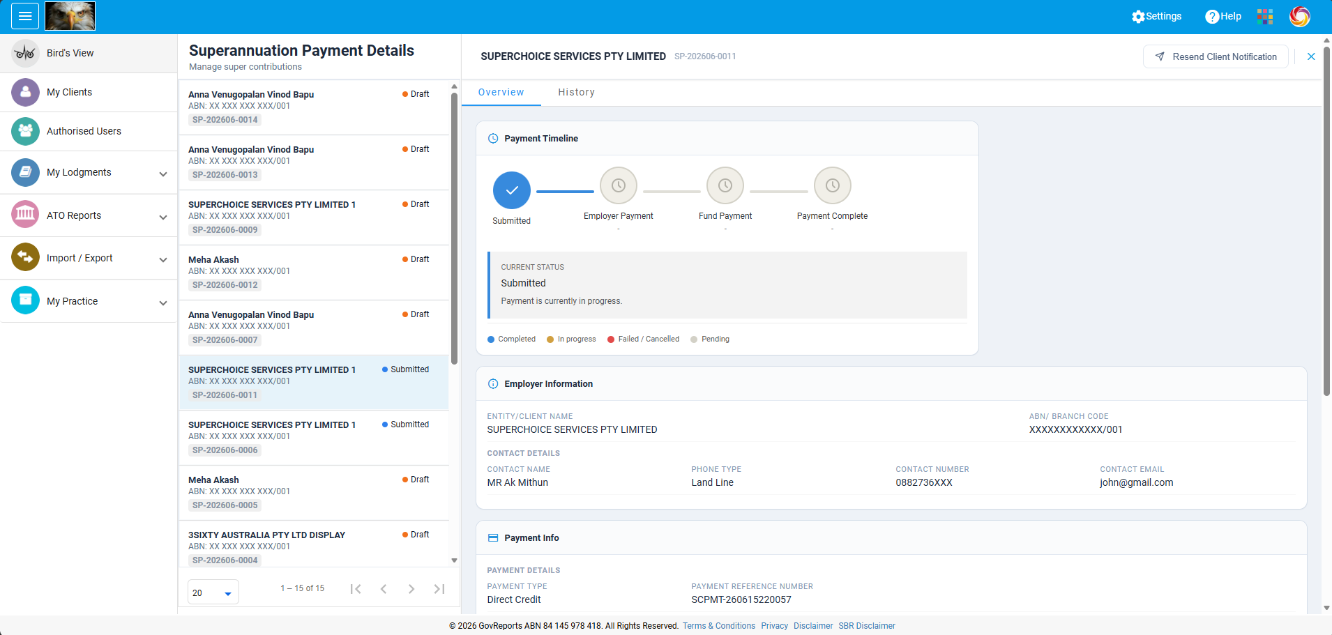Expand the Import / Export submenu chevron
Screen dimensions: 1332x635
pyautogui.click(x=163, y=260)
